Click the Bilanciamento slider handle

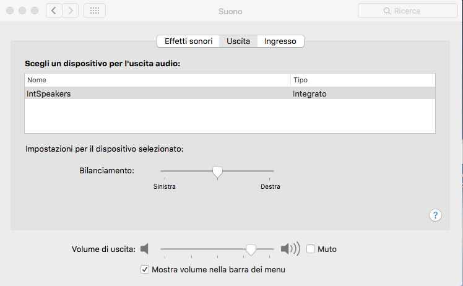(217, 171)
